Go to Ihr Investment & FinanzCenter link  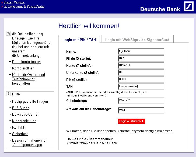24,6
